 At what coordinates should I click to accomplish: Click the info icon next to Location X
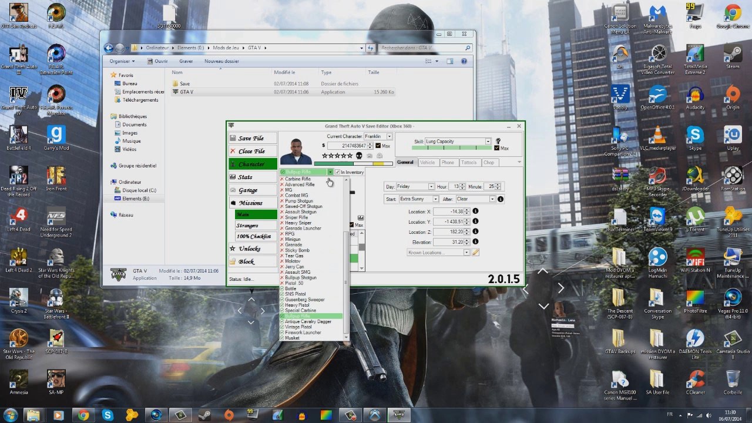pos(475,211)
